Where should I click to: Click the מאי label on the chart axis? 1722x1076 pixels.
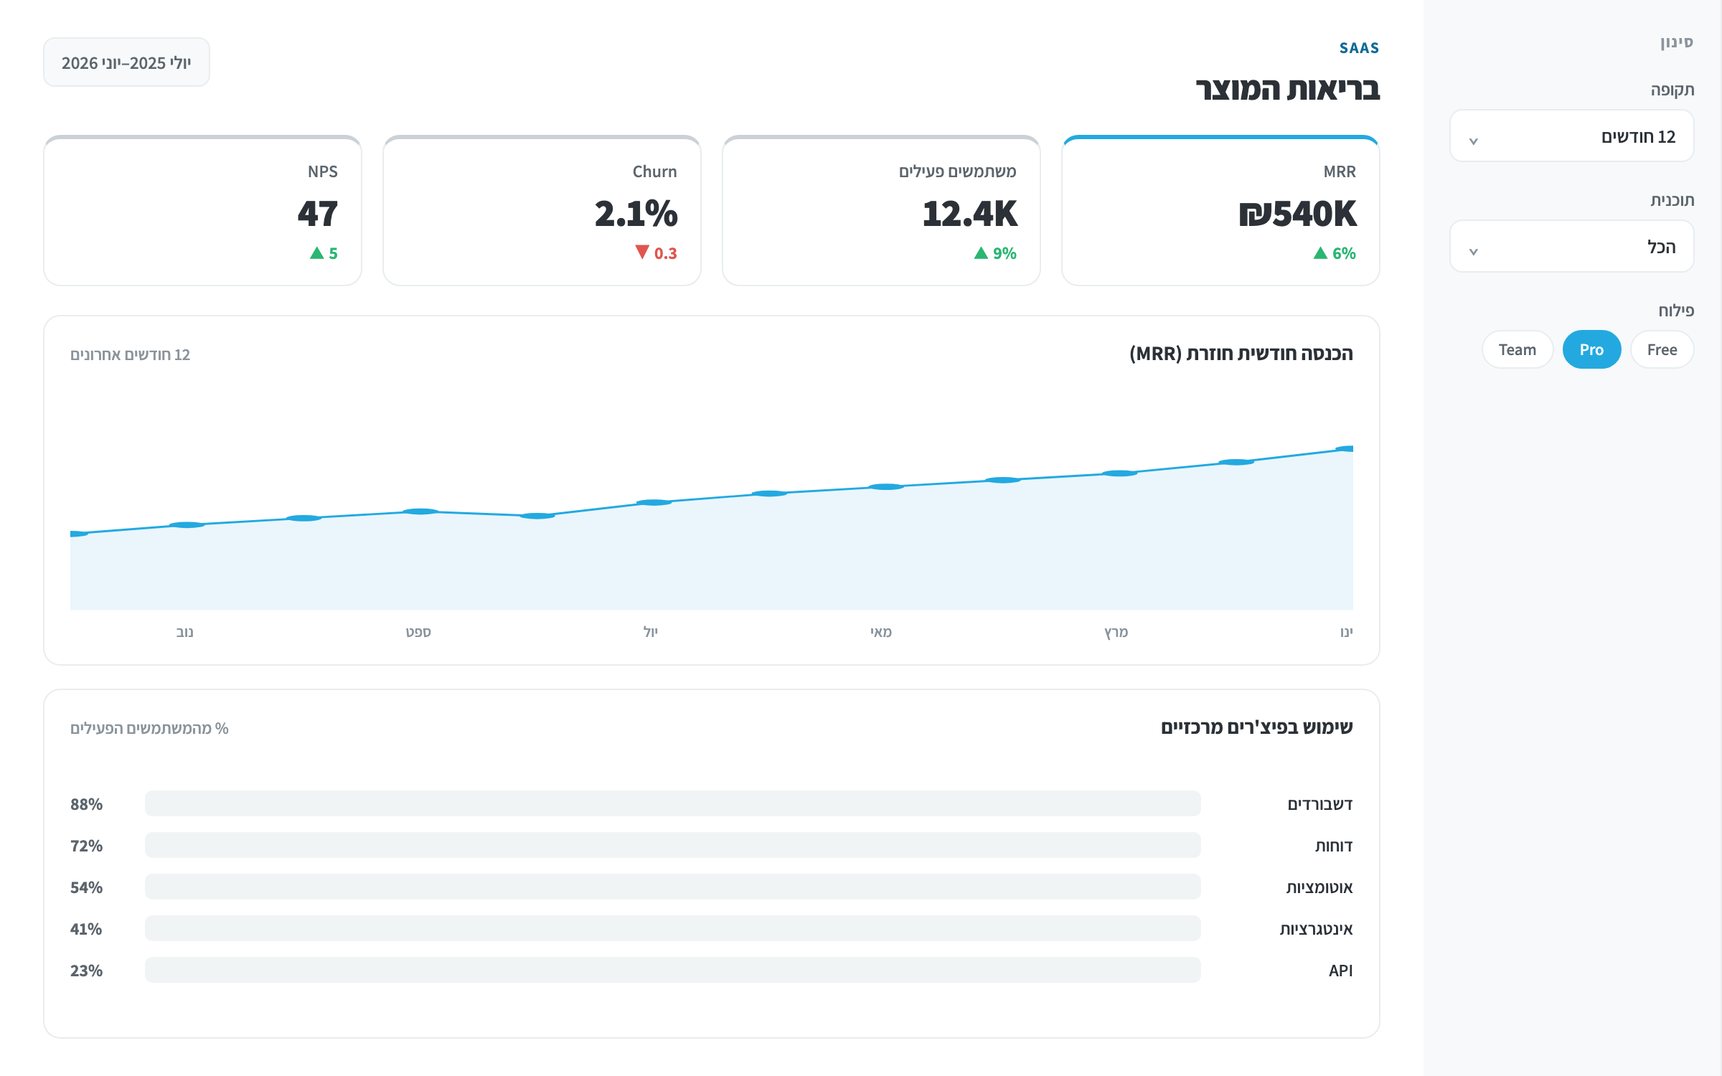(x=881, y=632)
